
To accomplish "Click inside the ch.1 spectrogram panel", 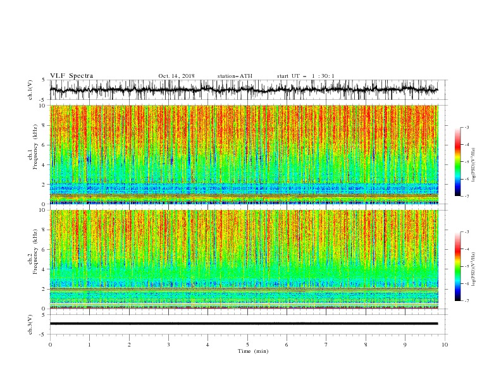I will pos(244,154).
